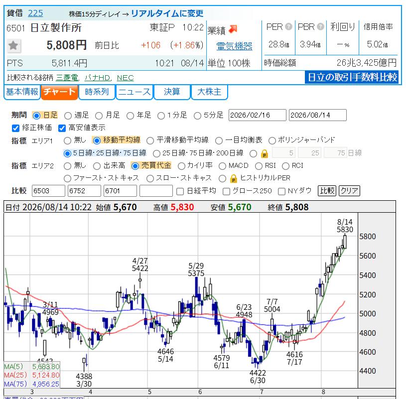Select the 週足 period option

tap(68, 116)
